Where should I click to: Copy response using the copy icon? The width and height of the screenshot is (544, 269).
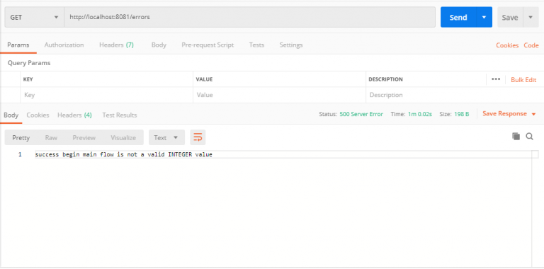click(x=516, y=136)
